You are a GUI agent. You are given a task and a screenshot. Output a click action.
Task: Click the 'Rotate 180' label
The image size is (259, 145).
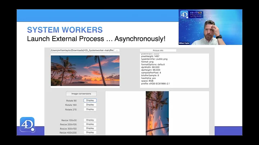click(x=71, y=105)
